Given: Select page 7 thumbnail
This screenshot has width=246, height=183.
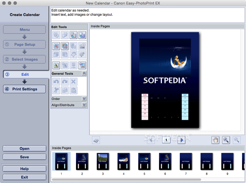Looking at the screenshot, I should (x=186, y=161).
